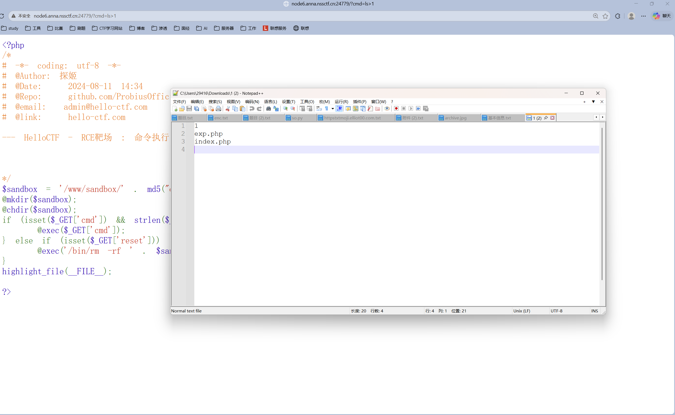Click the Save All toolbar icon
Viewport: 675px width, 415px height.
point(197,109)
